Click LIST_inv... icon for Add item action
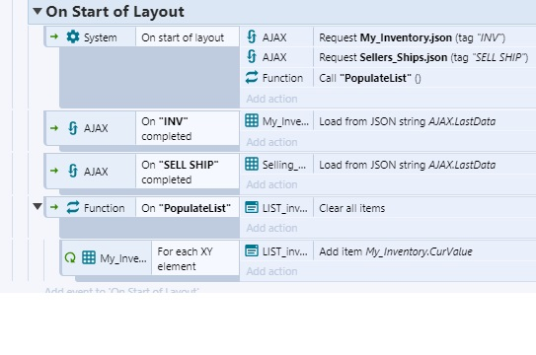The width and height of the screenshot is (536, 355). (252, 250)
